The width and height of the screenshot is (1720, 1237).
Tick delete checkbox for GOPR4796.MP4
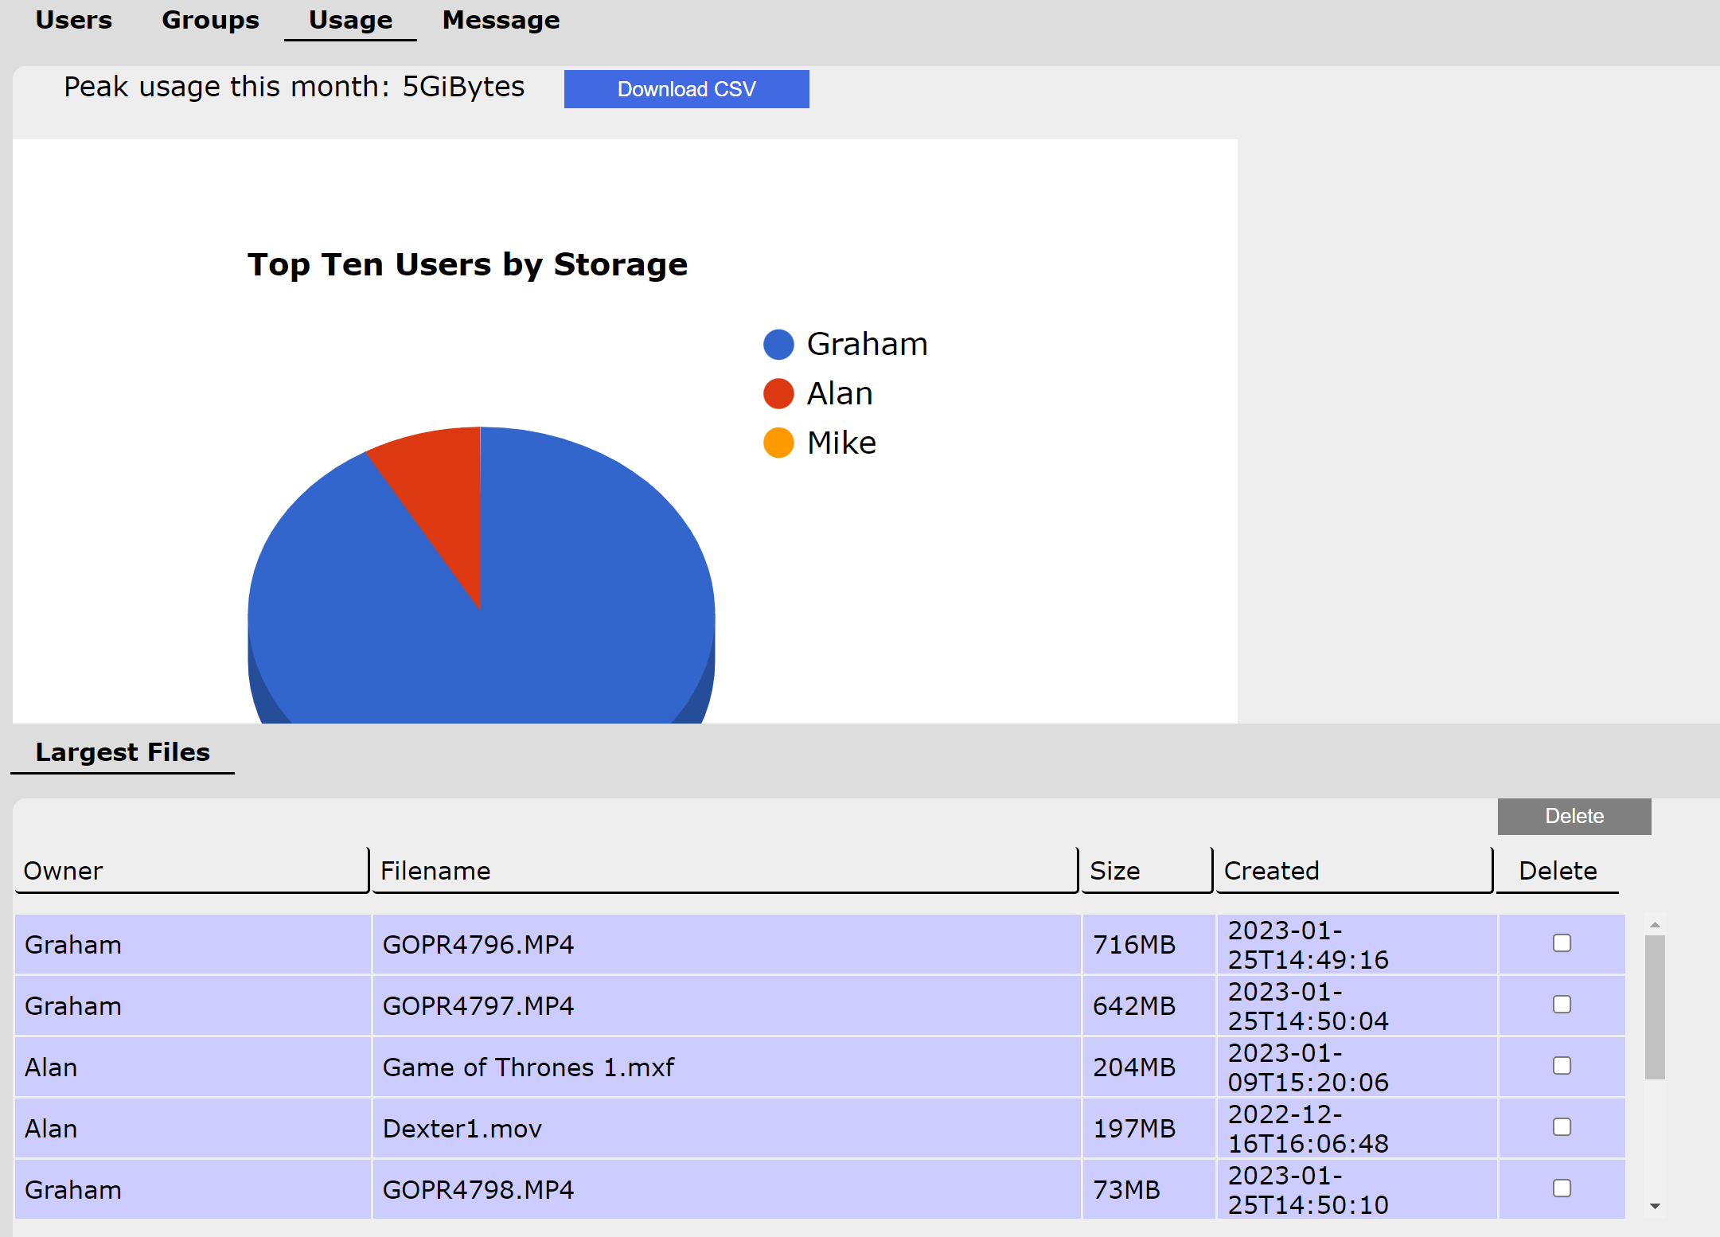click(1562, 943)
